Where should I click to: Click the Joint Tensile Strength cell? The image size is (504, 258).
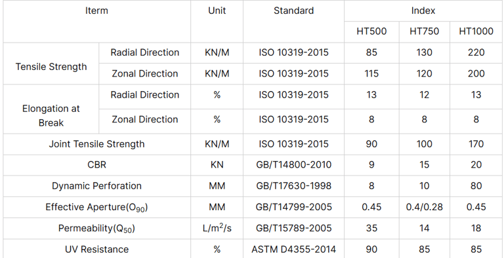[x=96, y=144]
